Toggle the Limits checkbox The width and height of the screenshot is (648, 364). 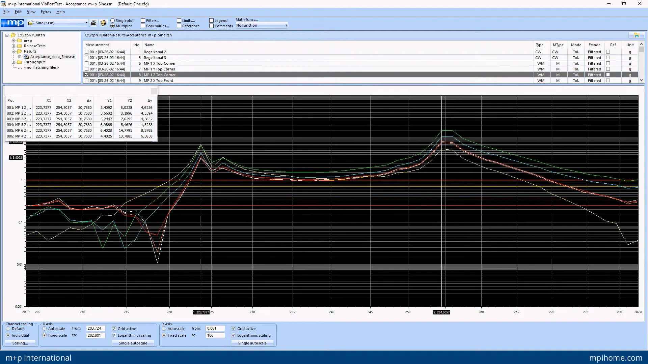point(179,21)
